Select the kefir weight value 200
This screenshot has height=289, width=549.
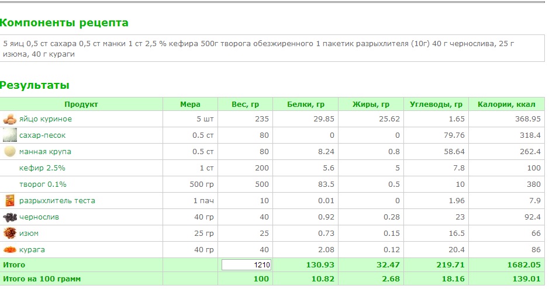pos(262,168)
